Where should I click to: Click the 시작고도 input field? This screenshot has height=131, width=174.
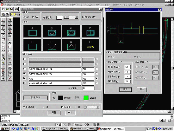click(x=89, y=88)
